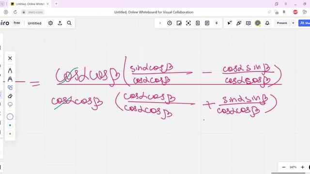Click the Share button
The image size is (310, 174).
(x=304, y=23)
